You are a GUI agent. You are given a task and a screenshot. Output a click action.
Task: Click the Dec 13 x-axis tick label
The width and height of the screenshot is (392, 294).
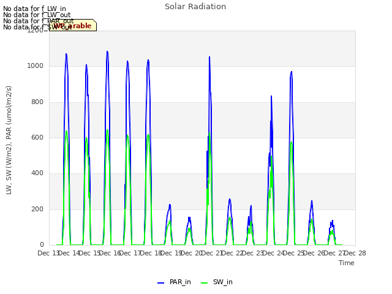click(48, 253)
